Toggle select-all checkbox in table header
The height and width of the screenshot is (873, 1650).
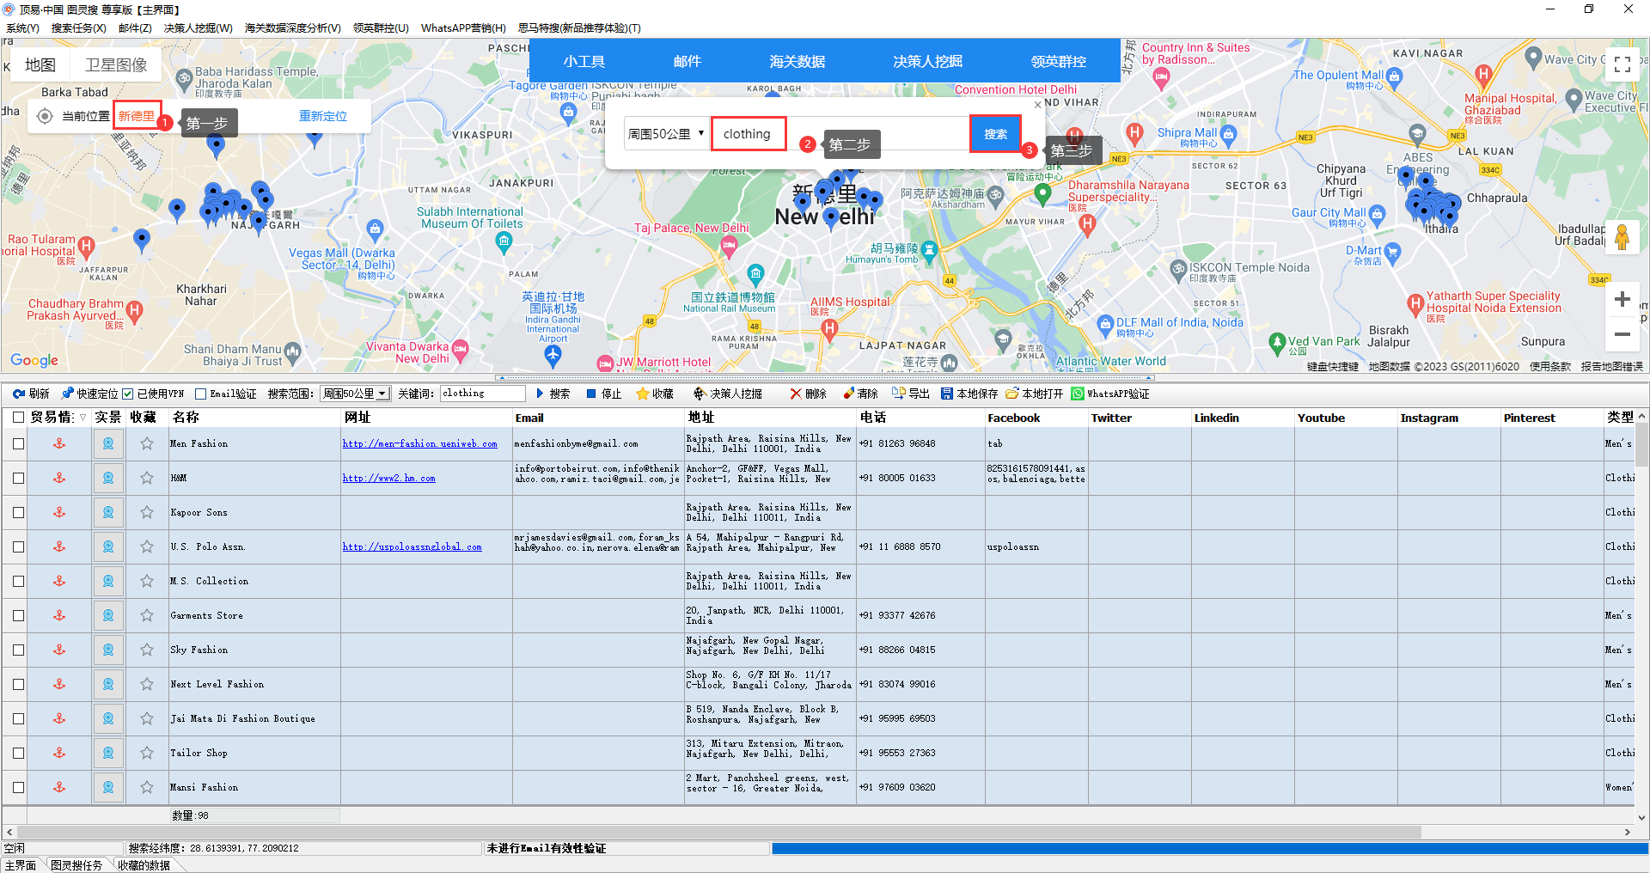coord(18,417)
